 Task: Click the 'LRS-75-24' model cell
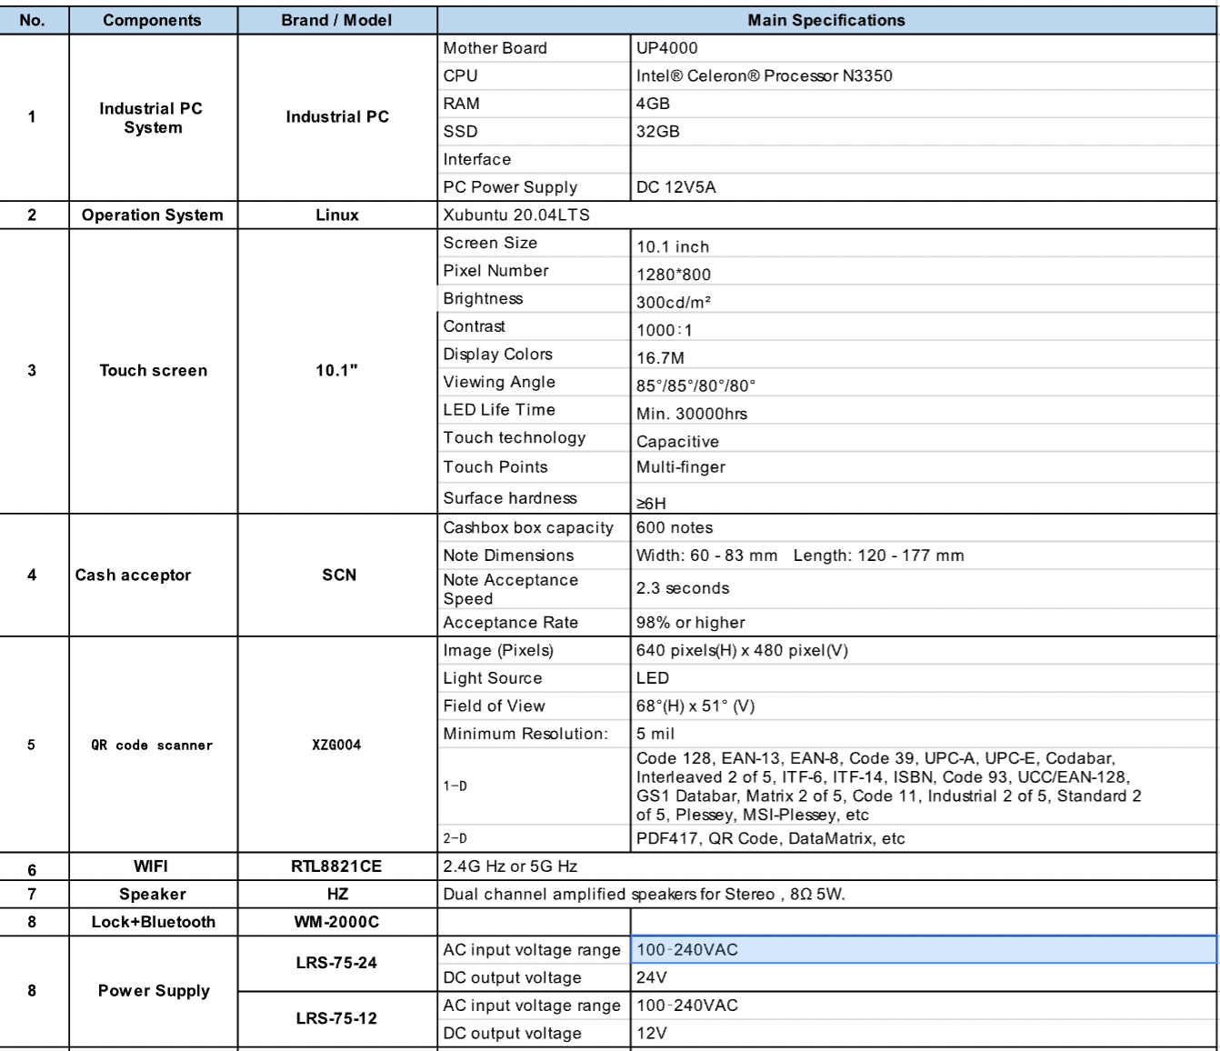tap(337, 964)
